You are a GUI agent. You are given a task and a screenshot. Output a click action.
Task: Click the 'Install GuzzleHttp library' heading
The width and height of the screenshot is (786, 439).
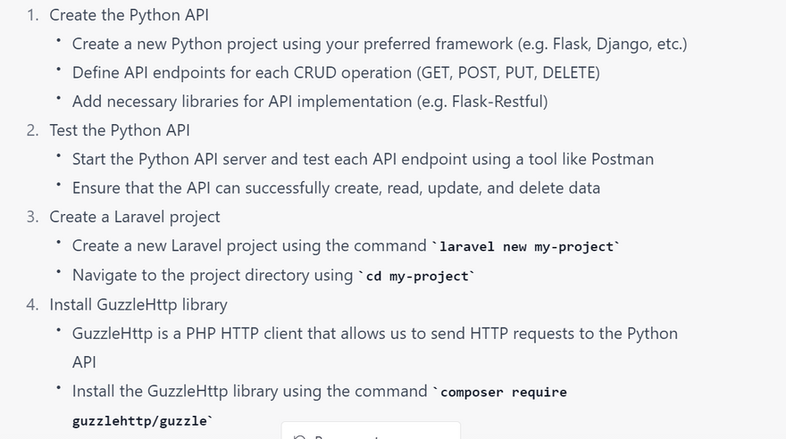138,304
